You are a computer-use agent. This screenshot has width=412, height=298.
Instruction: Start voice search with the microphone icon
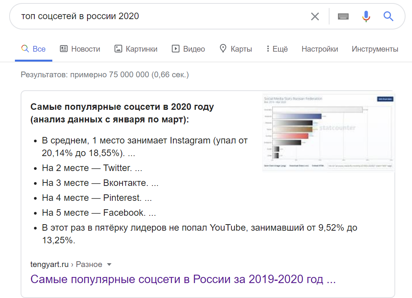(x=366, y=16)
